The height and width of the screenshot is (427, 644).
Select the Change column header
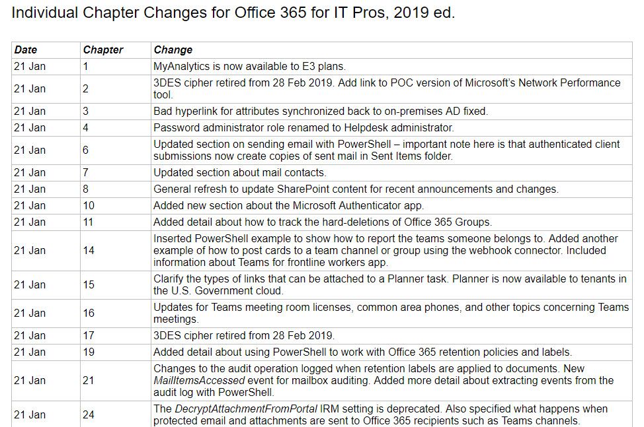point(173,49)
